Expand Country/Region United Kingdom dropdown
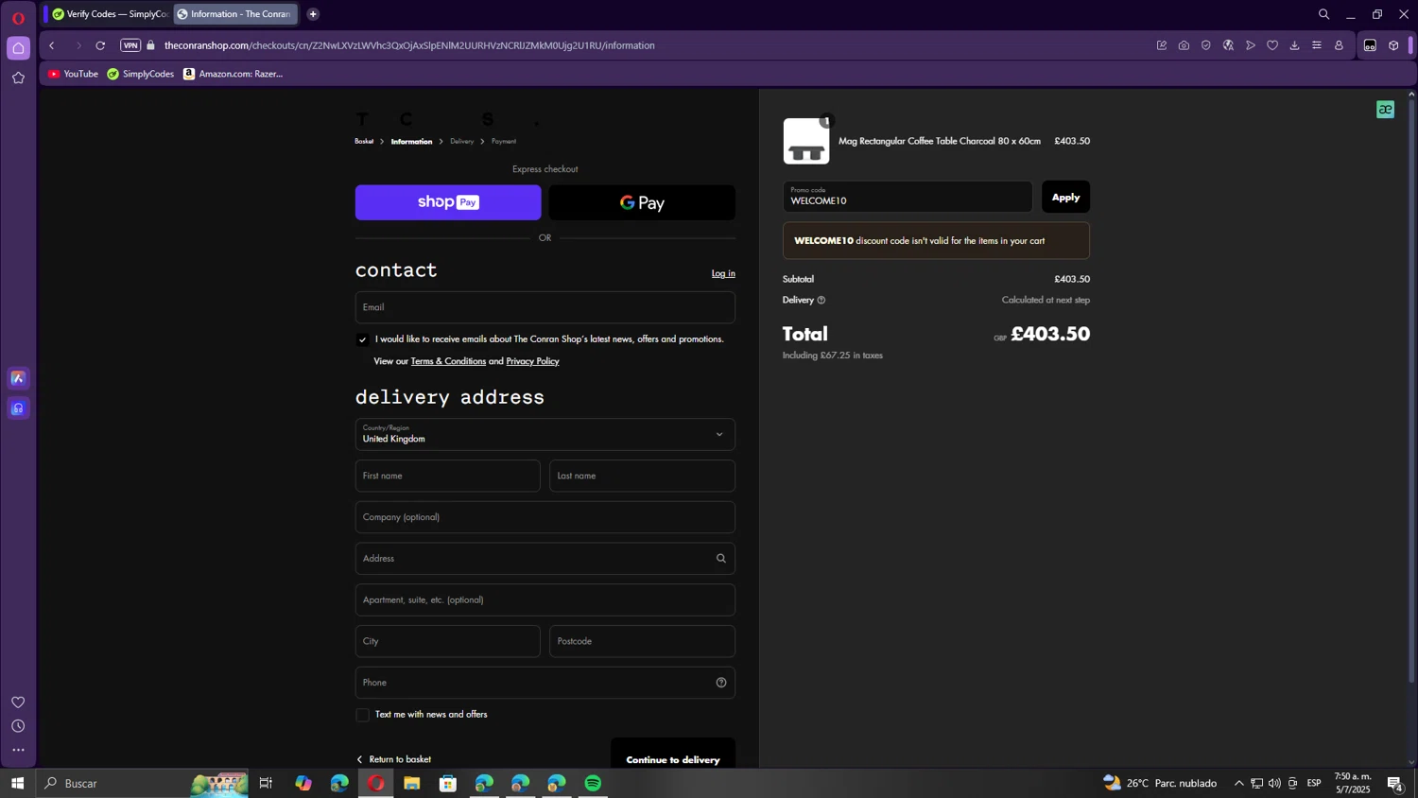Image resolution: width=1418 pixels, height=798 pixels. click(545, 435)
